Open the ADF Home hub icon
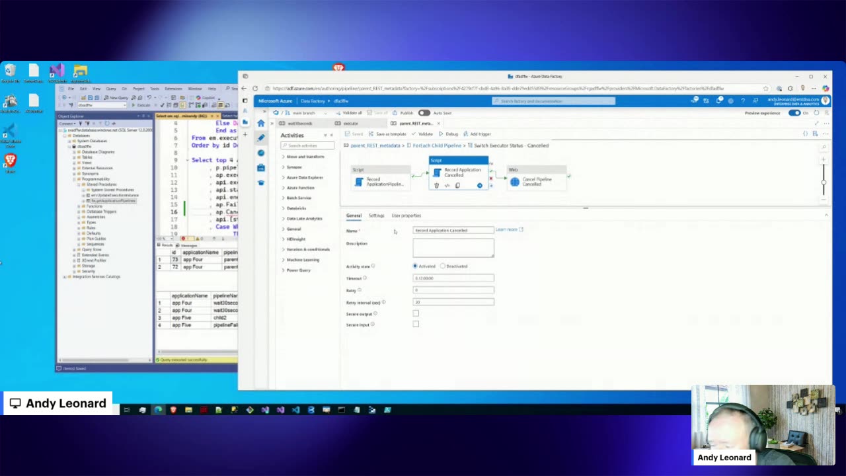The height and width of the screenshot is (476, 846). [x=261, y=124]
